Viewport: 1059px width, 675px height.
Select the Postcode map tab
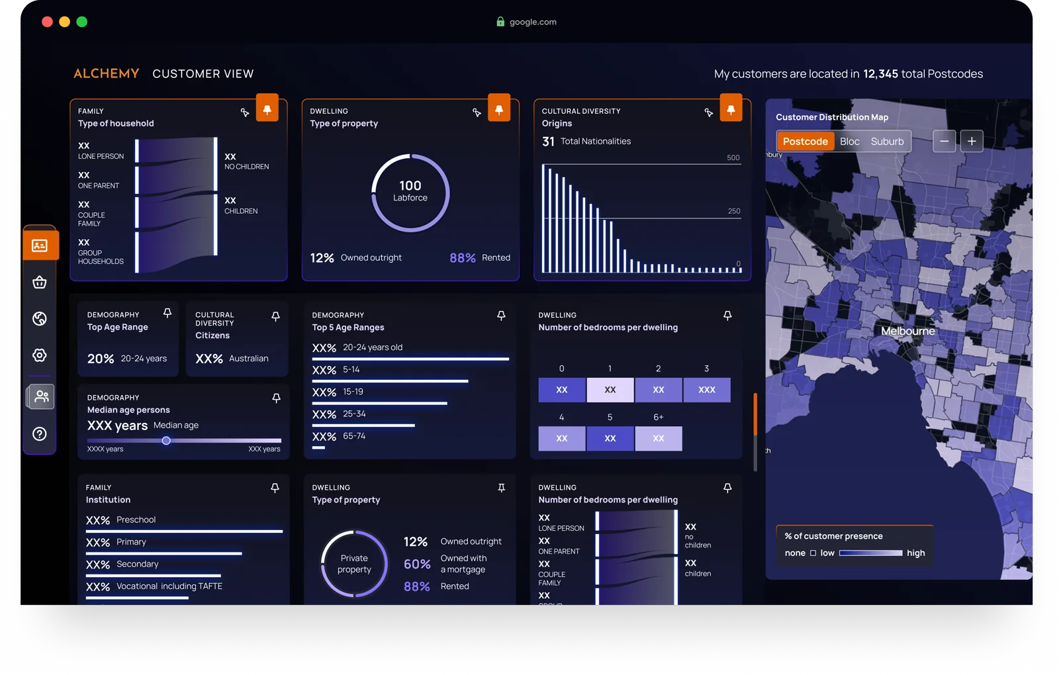806,141
